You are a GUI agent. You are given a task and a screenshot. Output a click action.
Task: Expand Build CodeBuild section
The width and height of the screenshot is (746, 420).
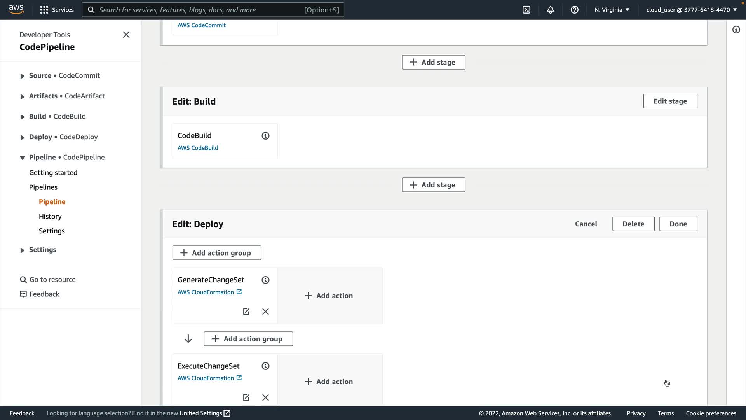(x=22, y=117)
